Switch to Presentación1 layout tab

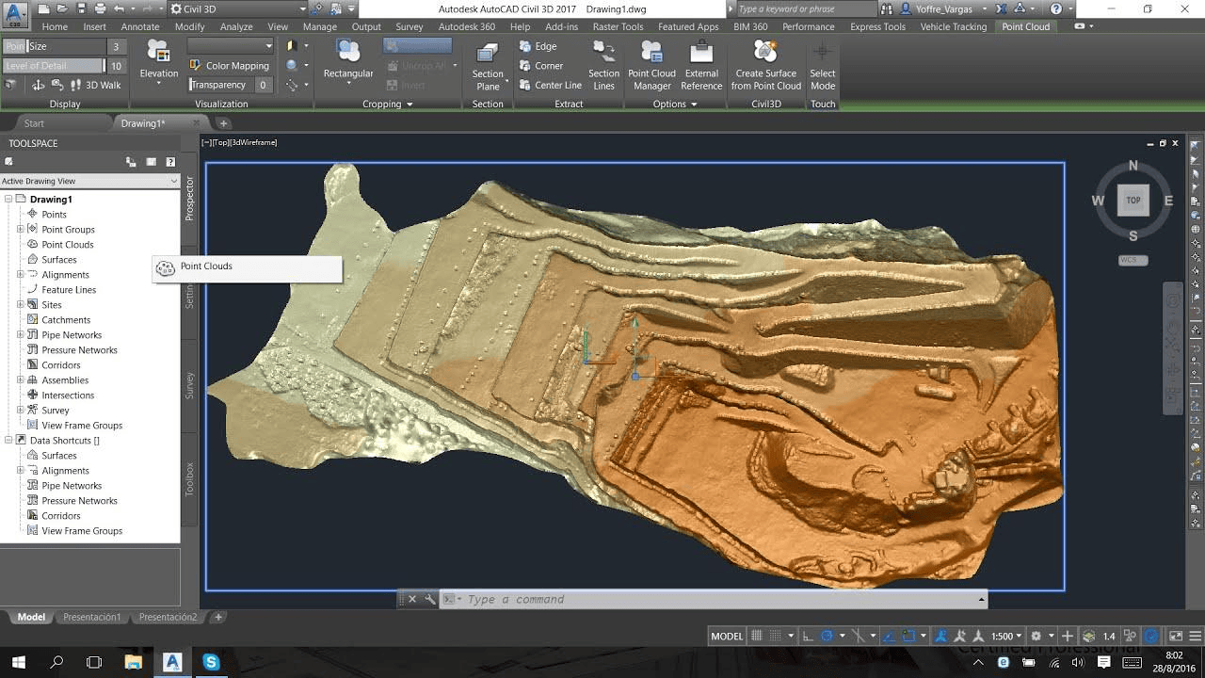92,617
